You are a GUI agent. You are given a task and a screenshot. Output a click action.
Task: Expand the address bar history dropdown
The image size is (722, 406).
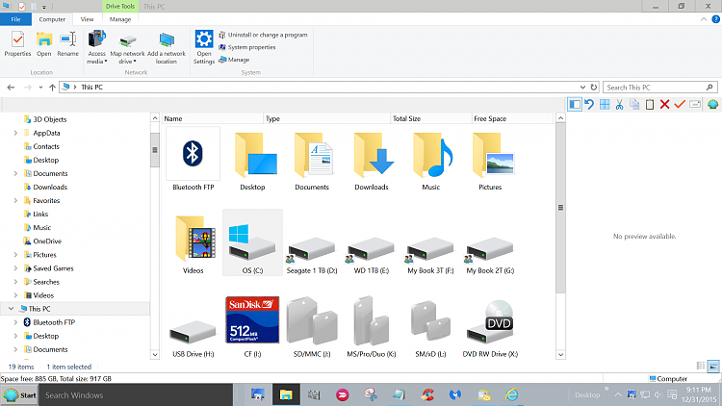click(582, 87)
